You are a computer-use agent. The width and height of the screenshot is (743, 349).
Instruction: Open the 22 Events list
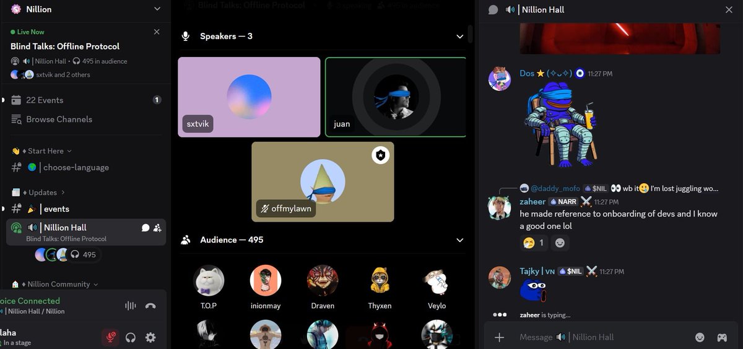(x=85, y=100)
